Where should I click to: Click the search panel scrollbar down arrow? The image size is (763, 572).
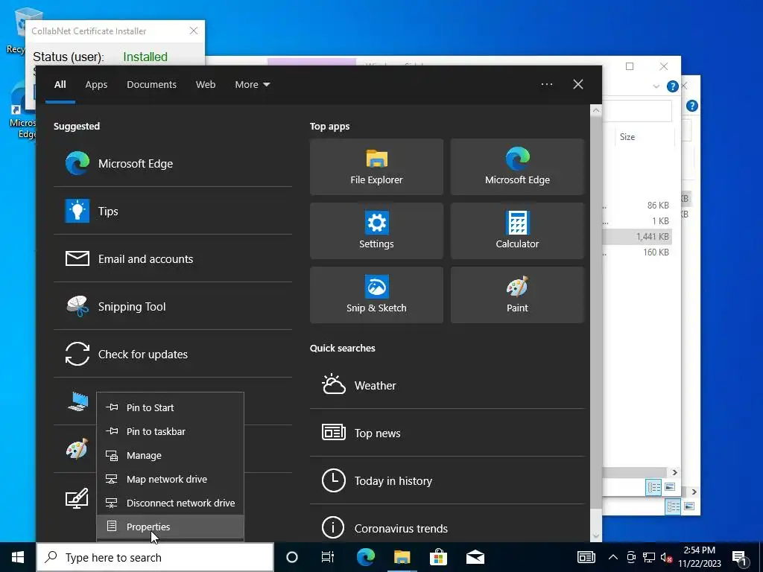[x=595, y=536]
